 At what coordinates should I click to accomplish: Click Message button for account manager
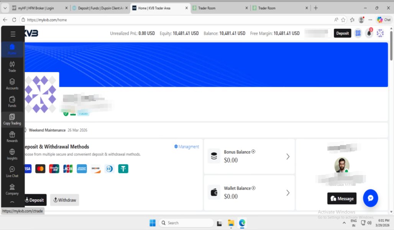(x=342, y=199)
